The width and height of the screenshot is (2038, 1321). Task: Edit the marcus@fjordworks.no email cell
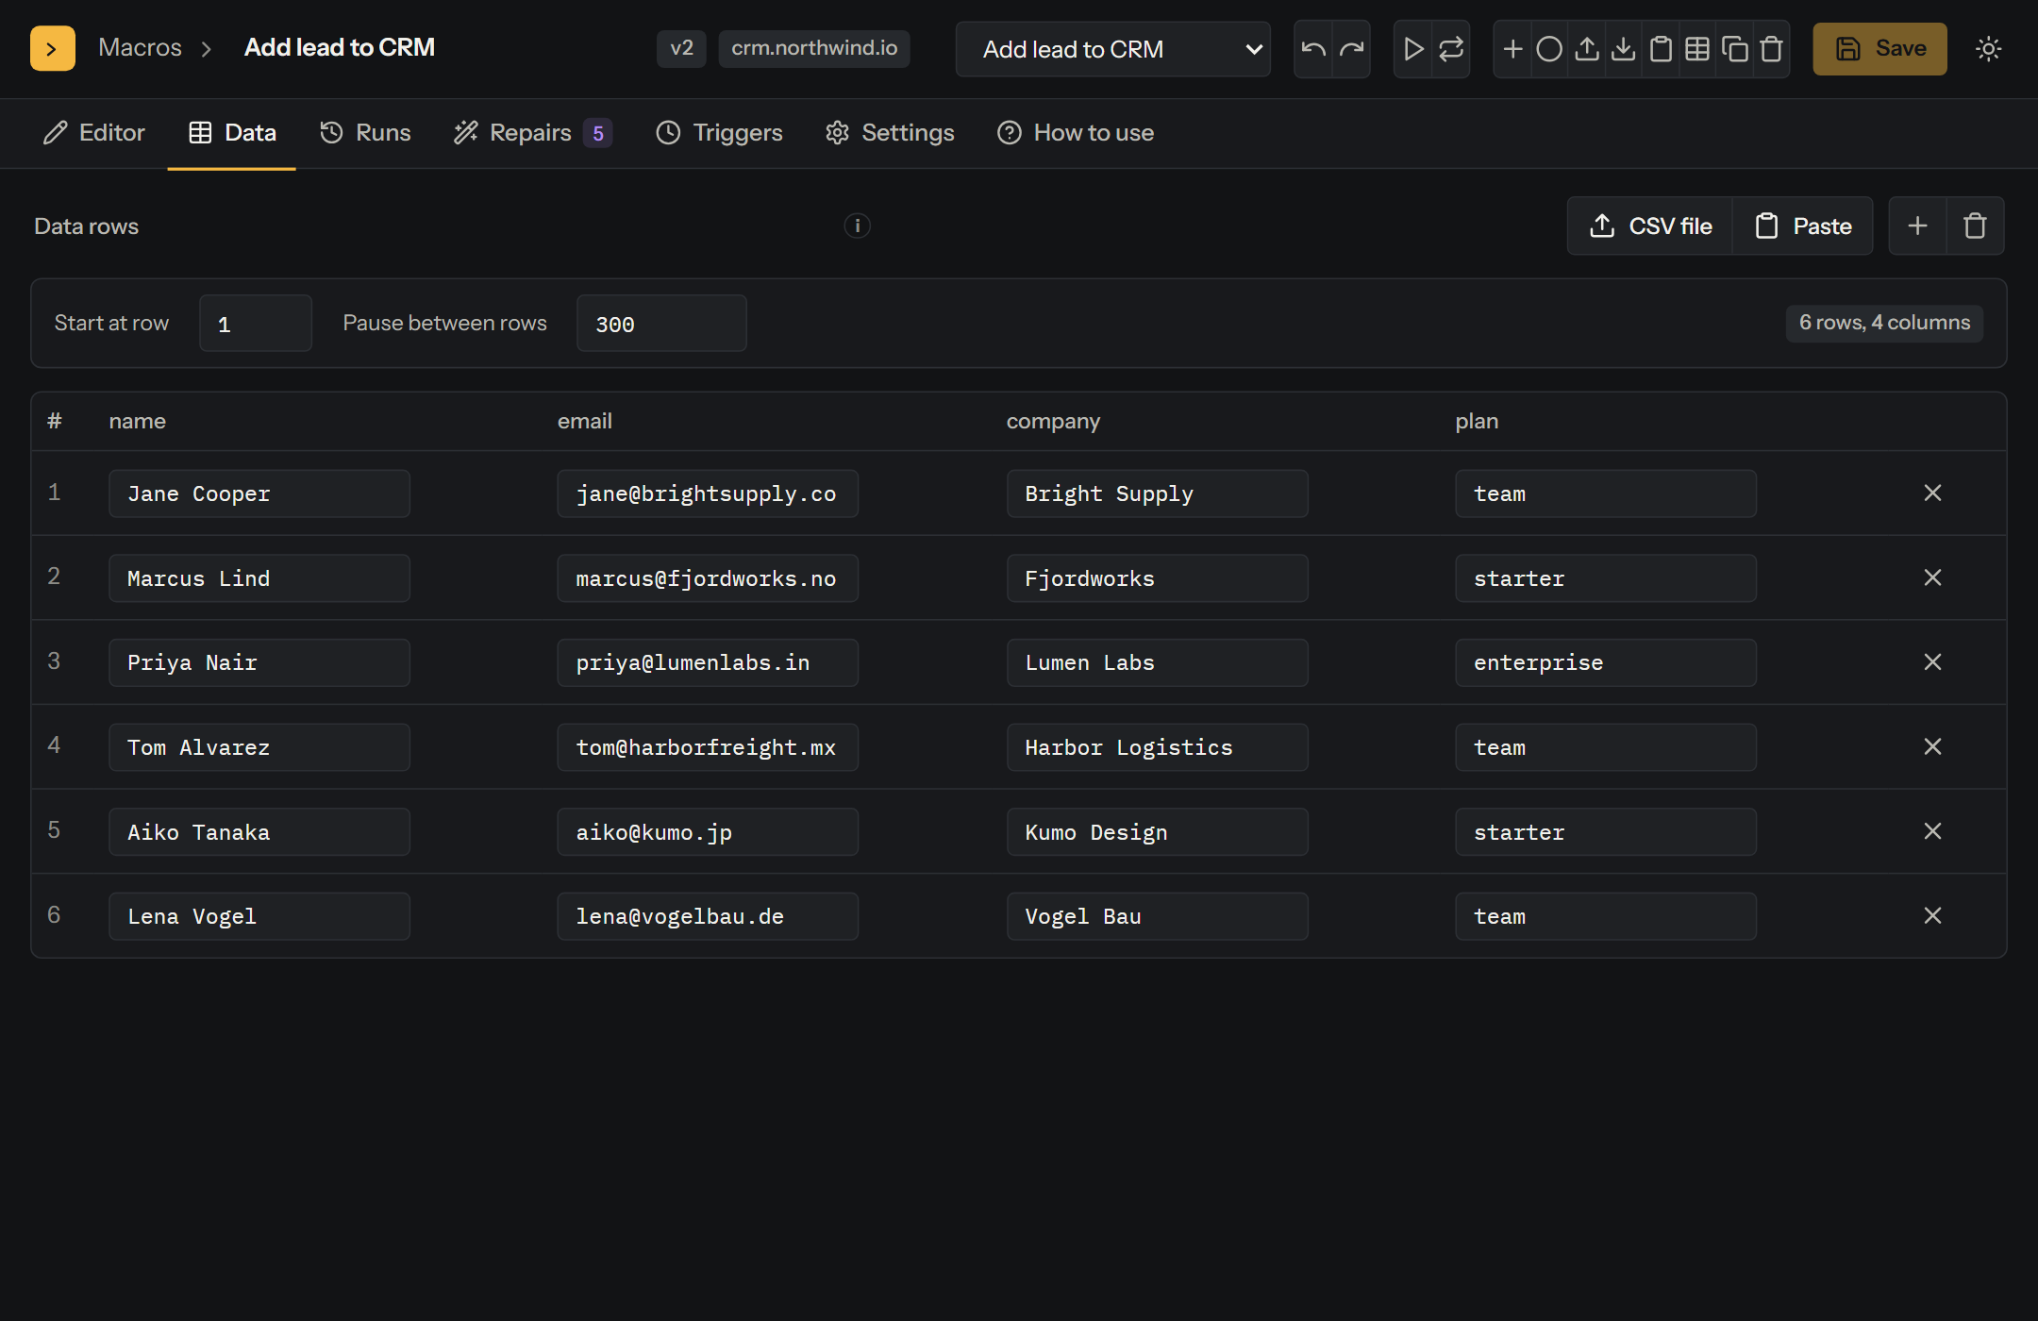click(x=708, y=578)
